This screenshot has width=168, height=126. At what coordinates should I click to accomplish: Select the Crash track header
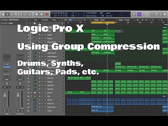(x=46, y=111)
